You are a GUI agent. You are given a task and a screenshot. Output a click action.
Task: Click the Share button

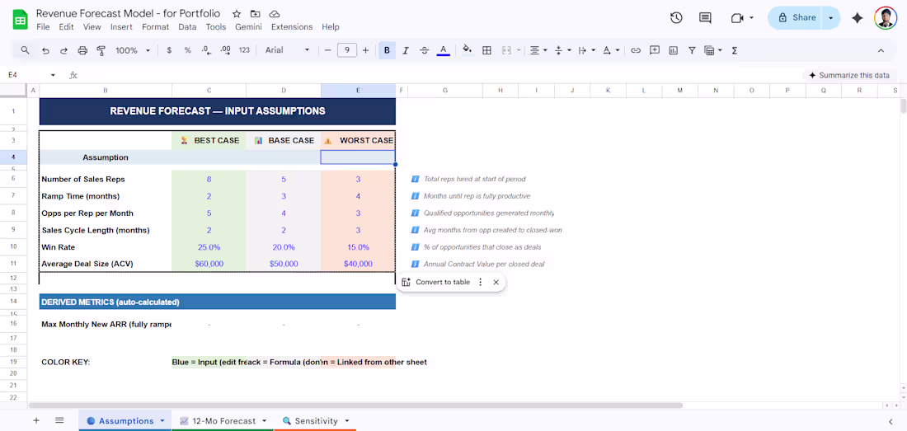point(797,18)
